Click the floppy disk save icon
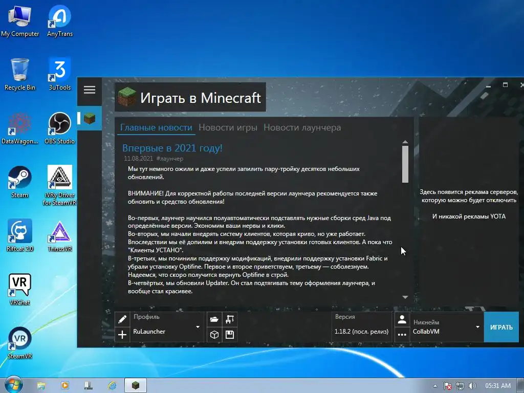 230,335
